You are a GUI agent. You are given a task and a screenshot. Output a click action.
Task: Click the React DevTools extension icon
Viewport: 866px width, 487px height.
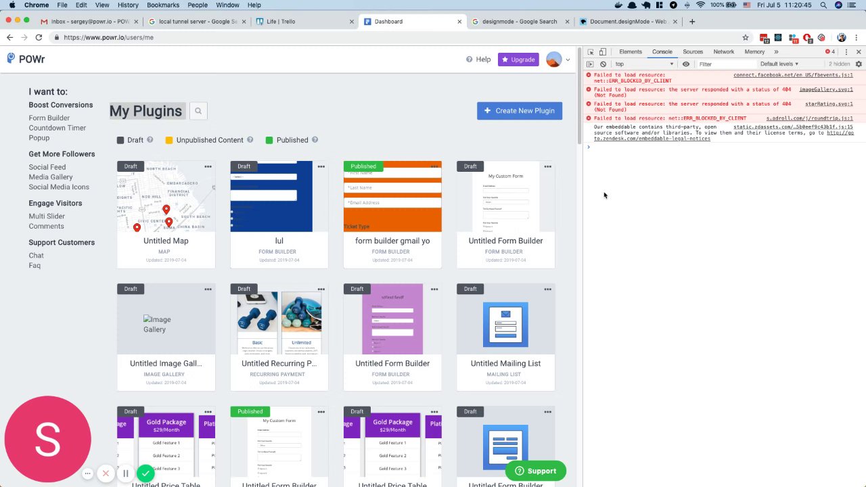point(778,38)
